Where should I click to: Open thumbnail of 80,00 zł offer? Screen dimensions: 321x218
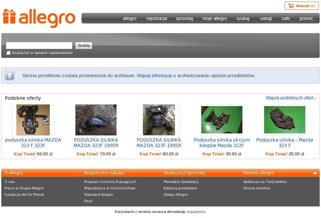159,120
